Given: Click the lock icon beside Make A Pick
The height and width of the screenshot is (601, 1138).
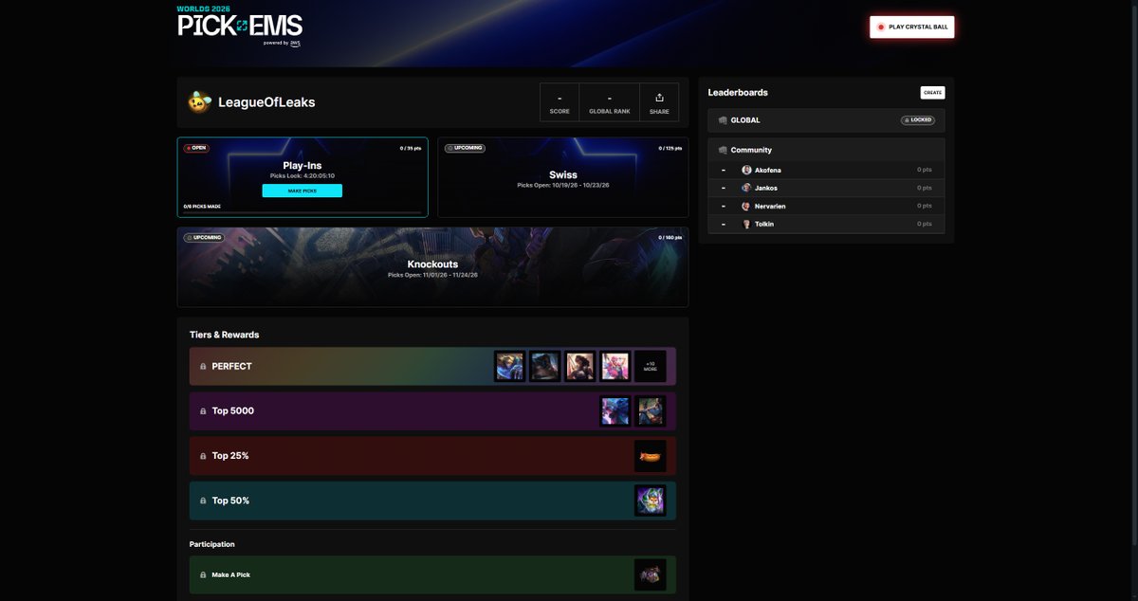Looking at the screenshot, I should pyautogui.click(x=203, y=574).
